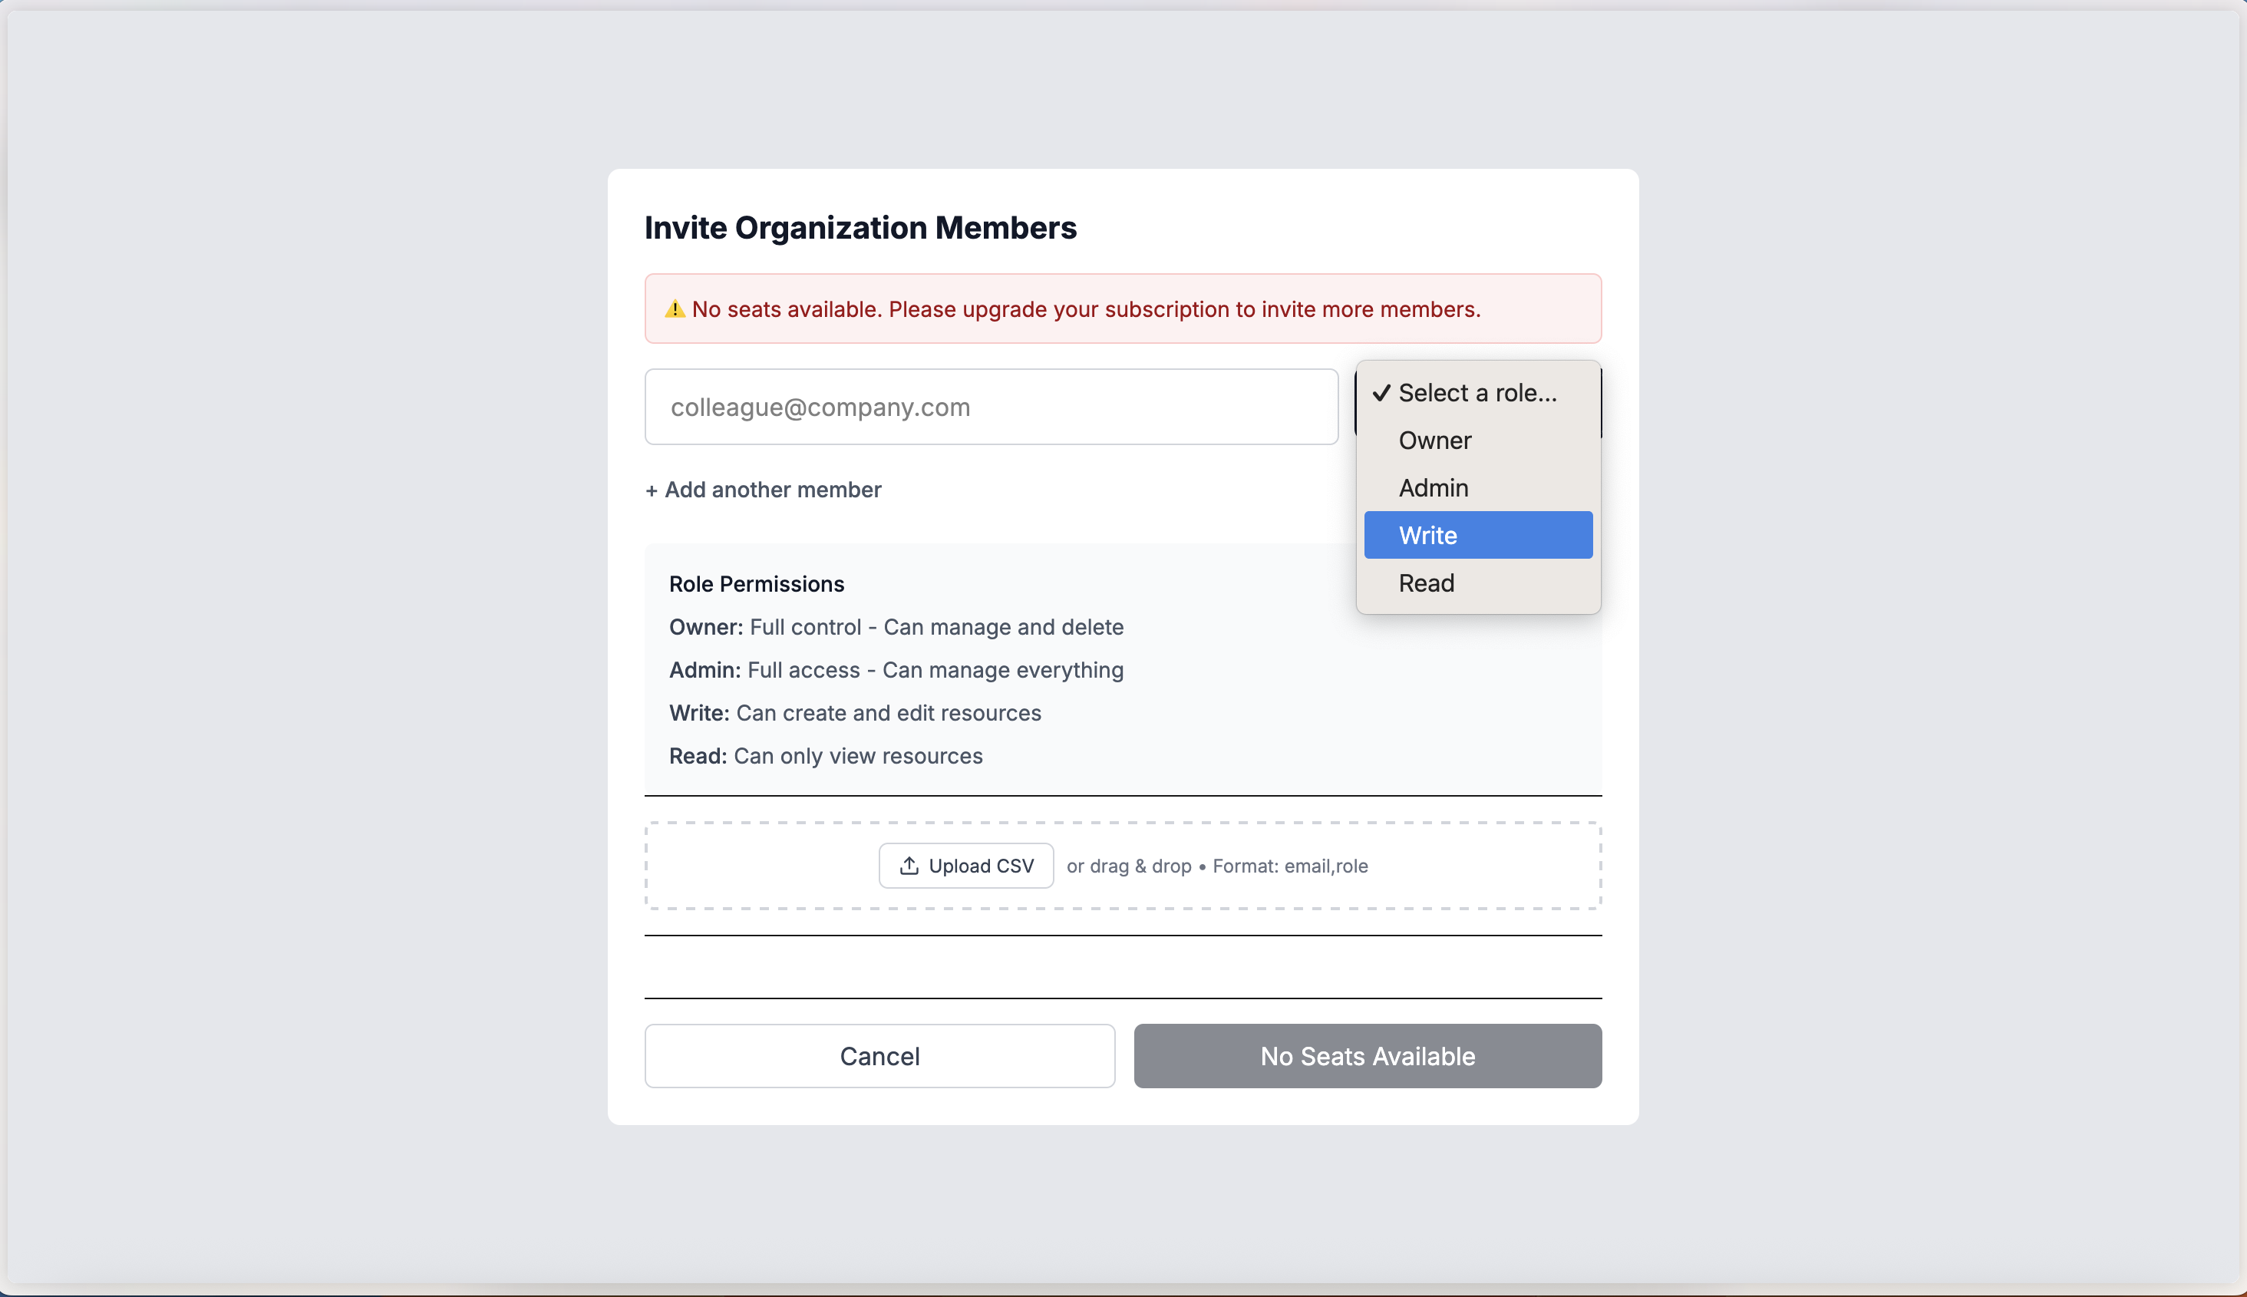Add another member row
The height and width of the screenshot is (1297, 2247).
pyautogui.click(x=771, y=490)
